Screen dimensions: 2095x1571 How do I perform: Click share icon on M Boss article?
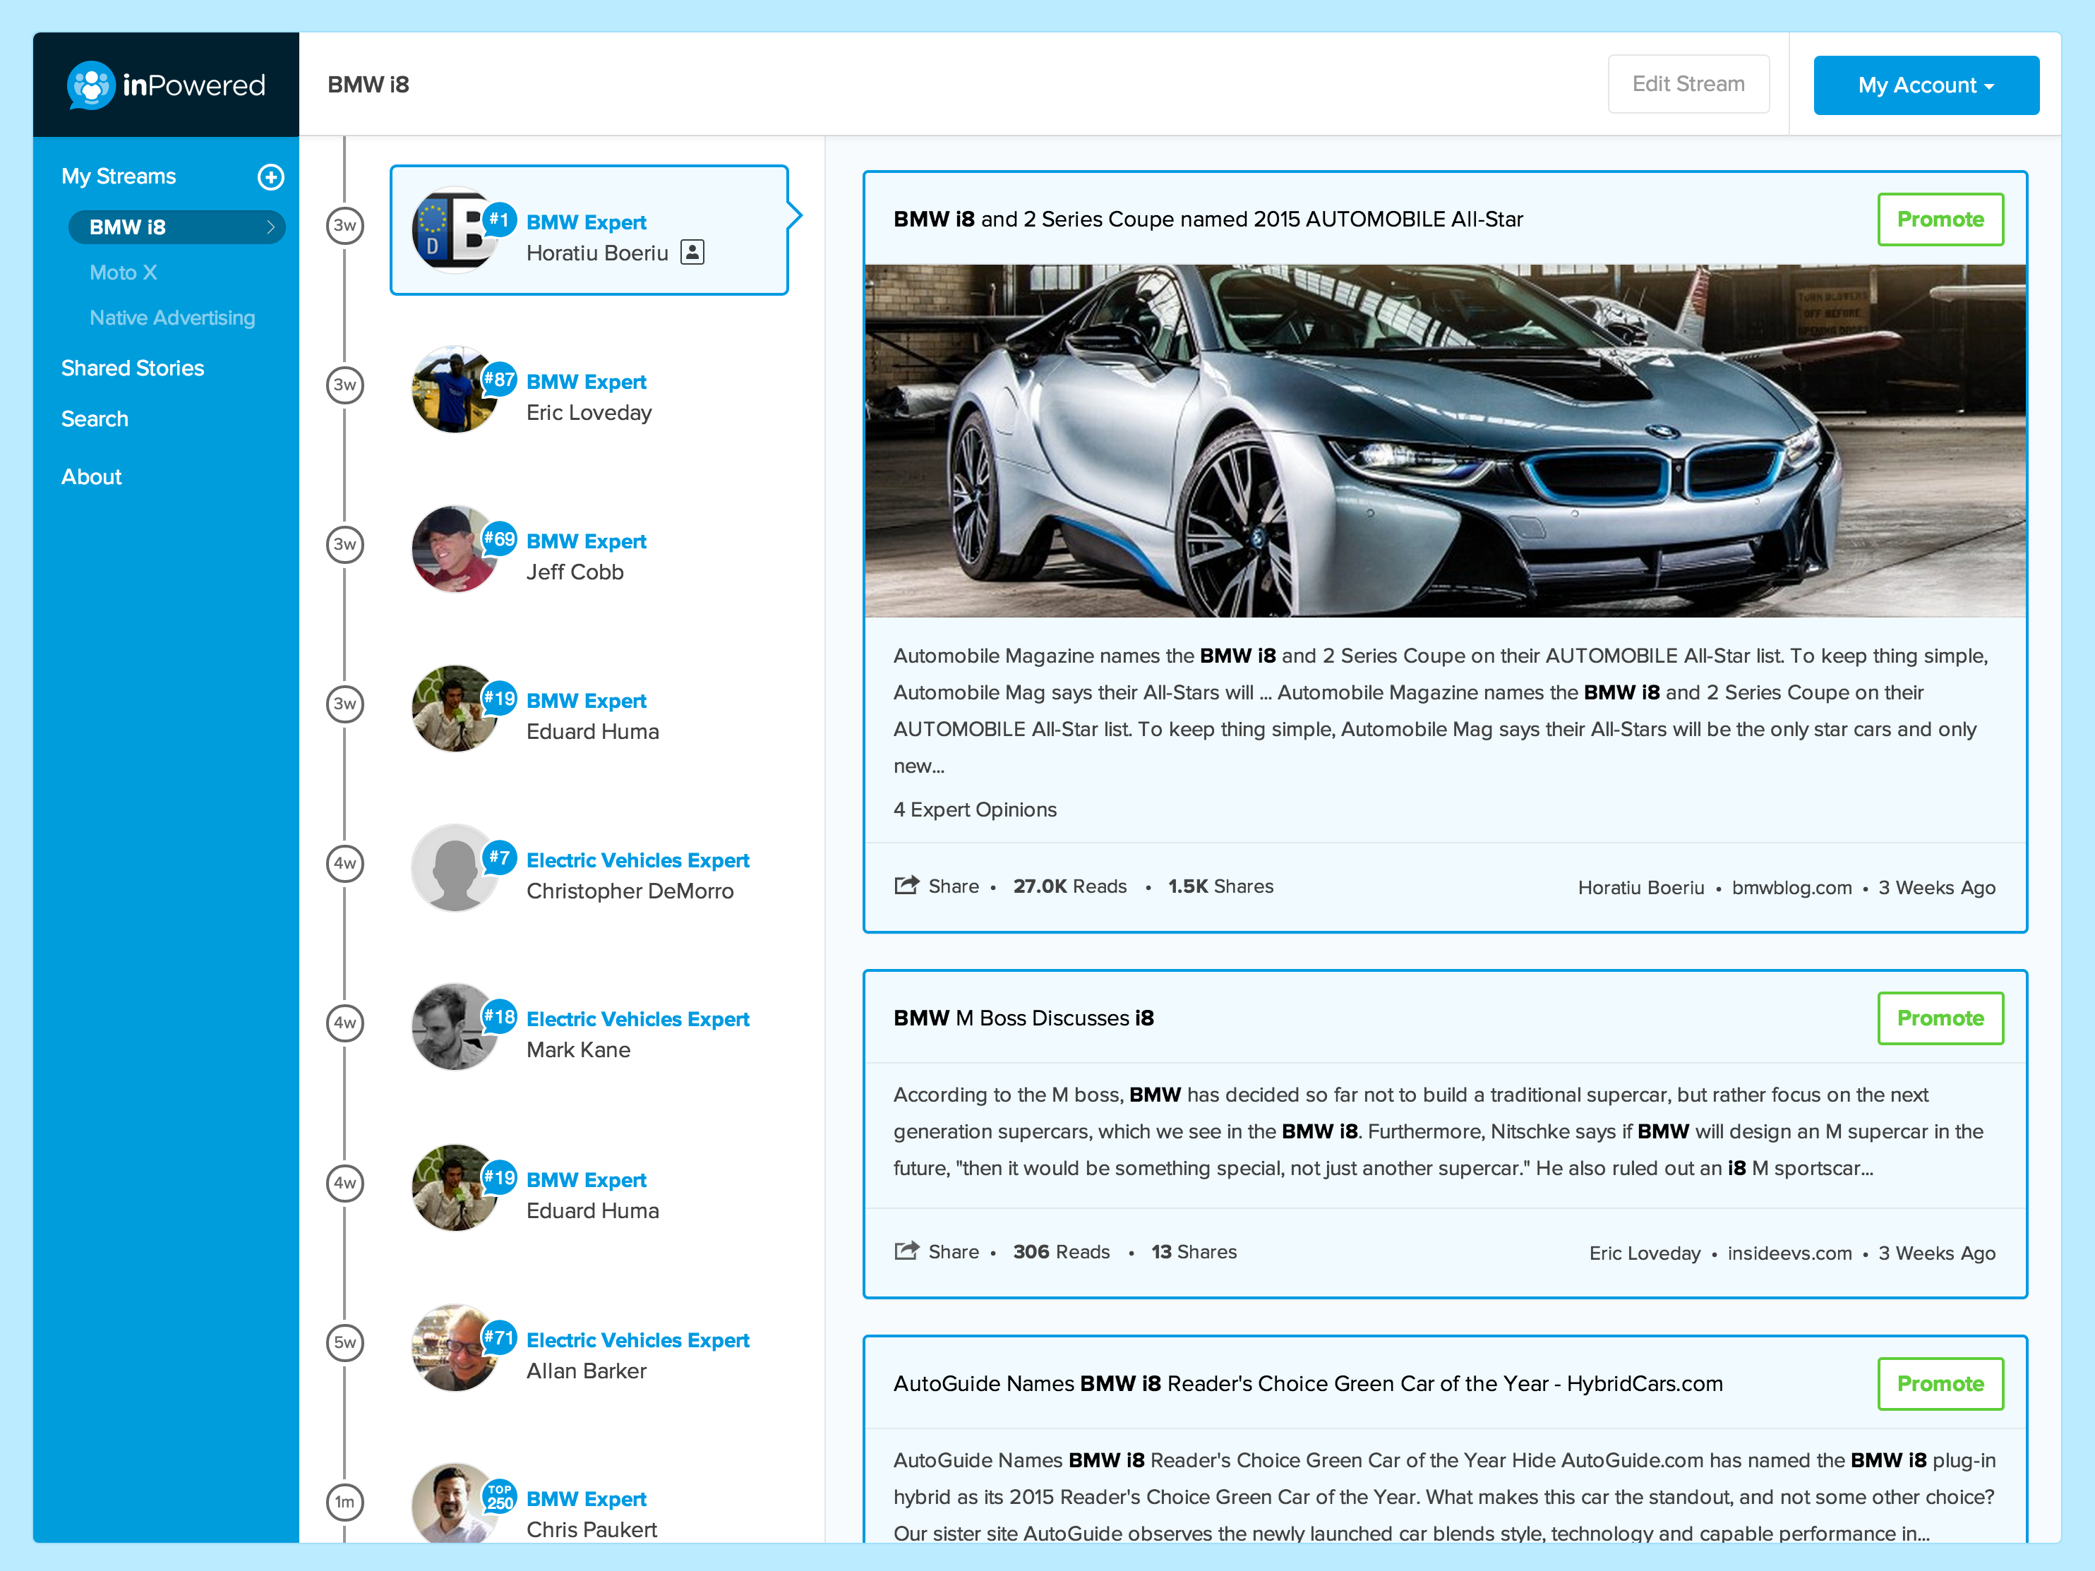(906, 1251)
